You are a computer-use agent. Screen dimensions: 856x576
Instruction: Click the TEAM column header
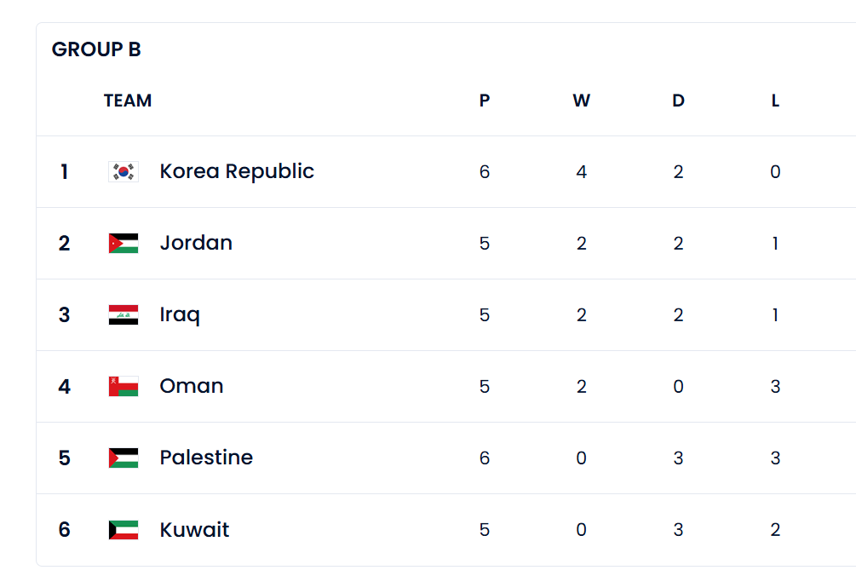point(128,101)
